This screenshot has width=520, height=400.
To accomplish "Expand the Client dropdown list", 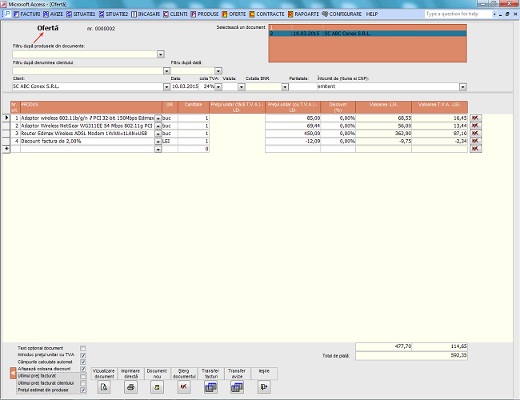I will point(166,86).
